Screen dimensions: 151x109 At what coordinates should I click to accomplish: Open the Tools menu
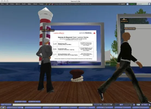coord(24,4)
